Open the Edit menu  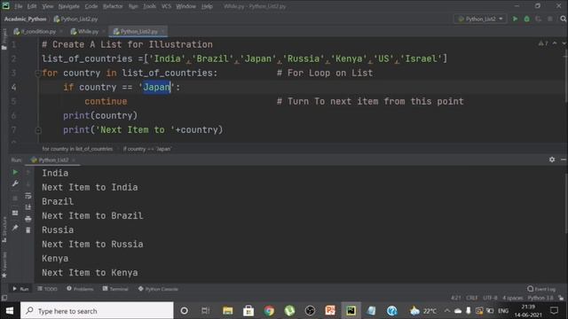click(32, 6)
